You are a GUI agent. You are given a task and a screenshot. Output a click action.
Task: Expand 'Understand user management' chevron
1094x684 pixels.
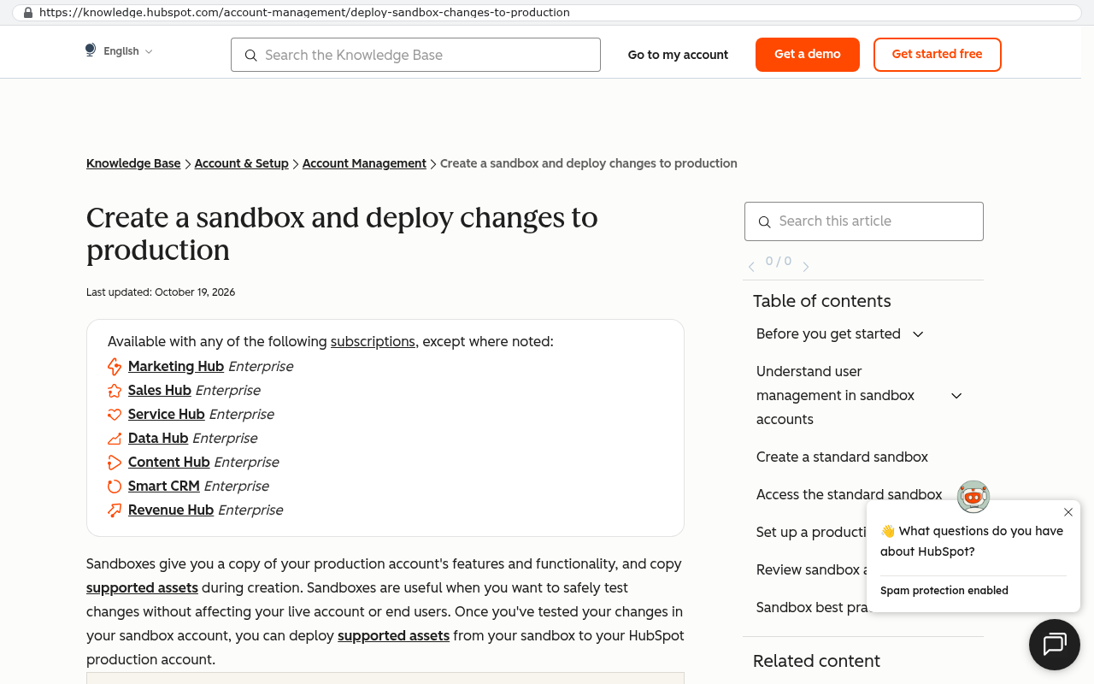coord(956,396)
